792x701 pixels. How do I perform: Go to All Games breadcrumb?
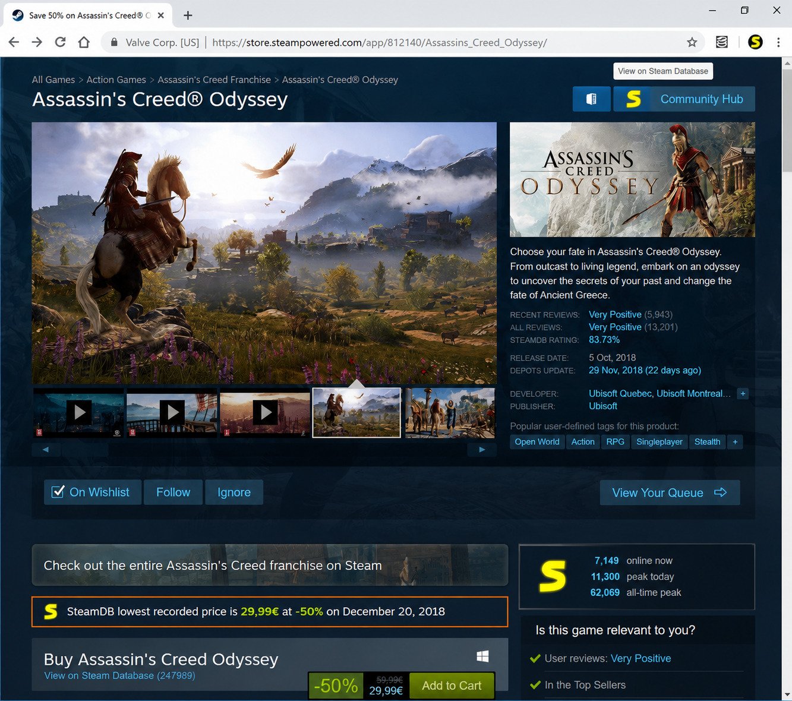(x=53, y=80)
